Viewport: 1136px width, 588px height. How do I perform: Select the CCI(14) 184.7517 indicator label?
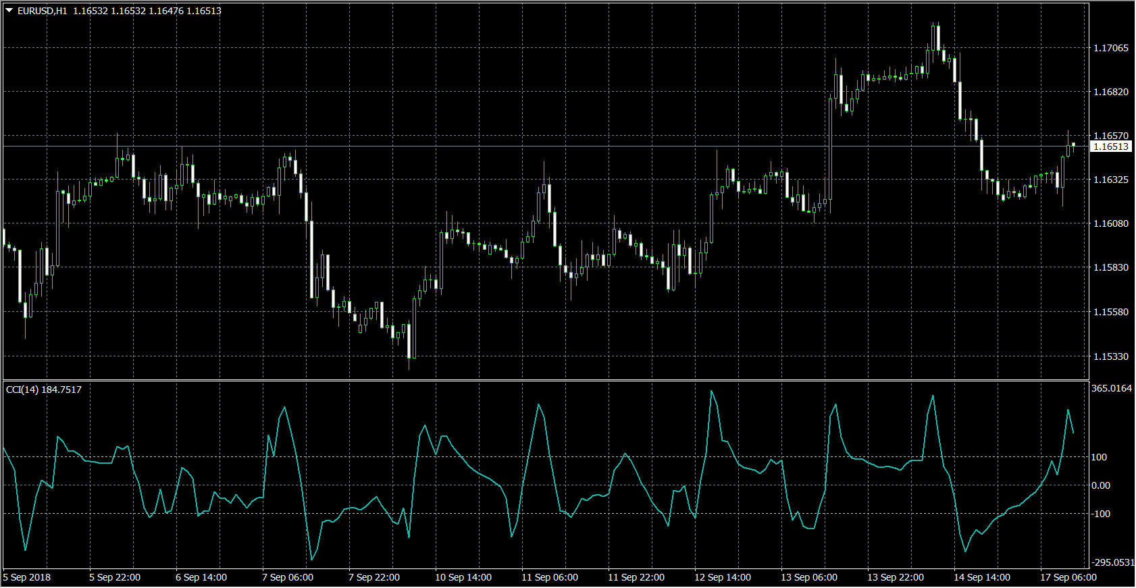pyautogui.click(x=44, y=390)
